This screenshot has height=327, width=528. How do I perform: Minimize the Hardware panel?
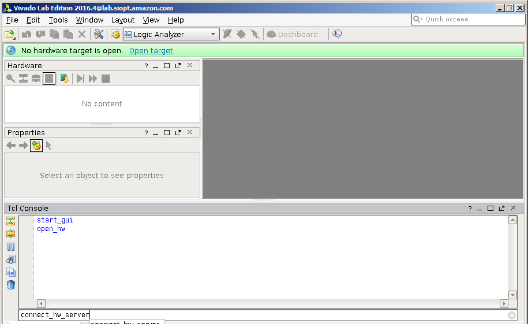pyautogui.click(x=155, y=66)
